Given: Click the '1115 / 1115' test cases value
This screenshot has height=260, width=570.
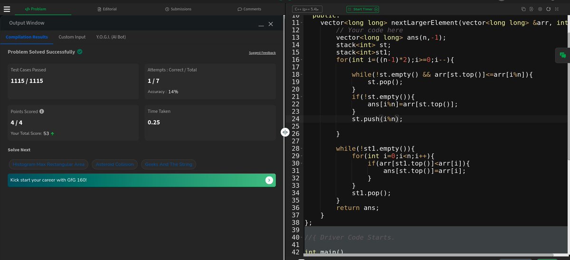Looking at the screenshot, I should click(x=27, y=81).
